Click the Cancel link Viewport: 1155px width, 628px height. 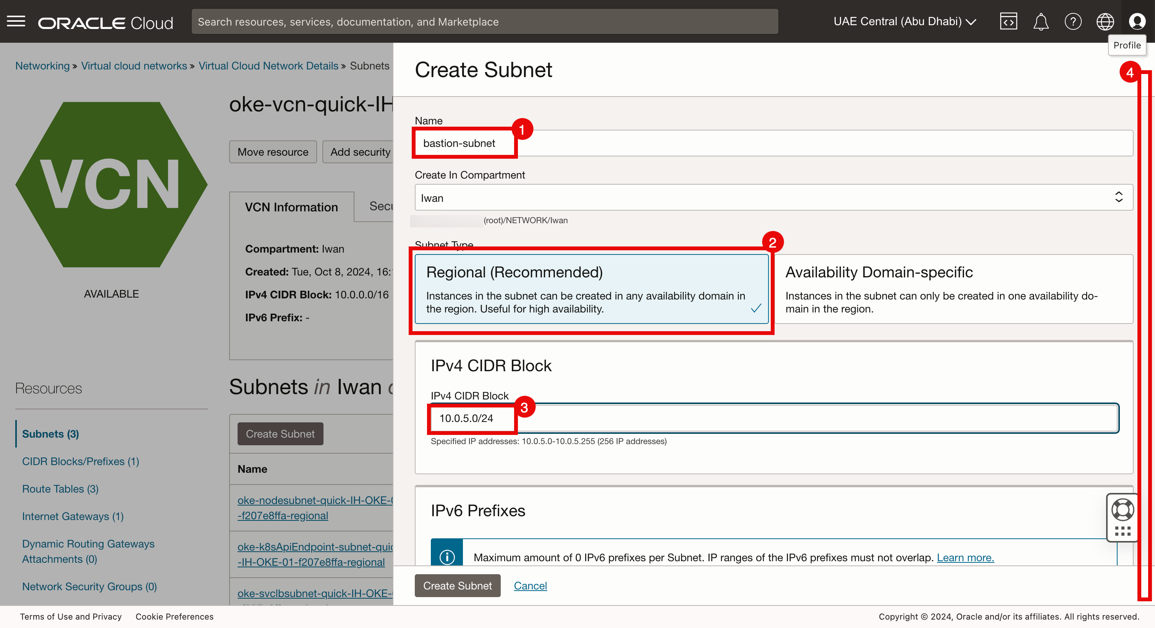point(530,585)
